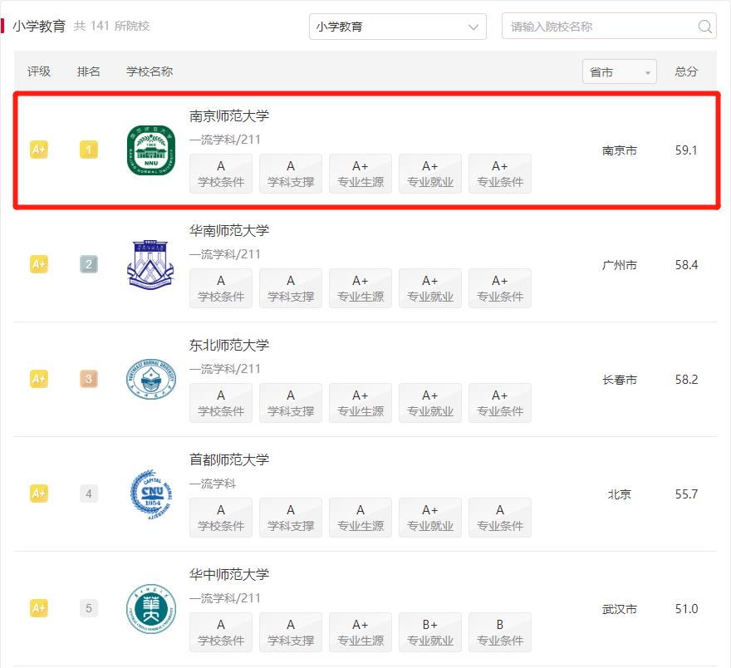731x668 pixels.
Task: Click the A 学校条件 tag for 首都师范大学
Action: tap(220, 518)
